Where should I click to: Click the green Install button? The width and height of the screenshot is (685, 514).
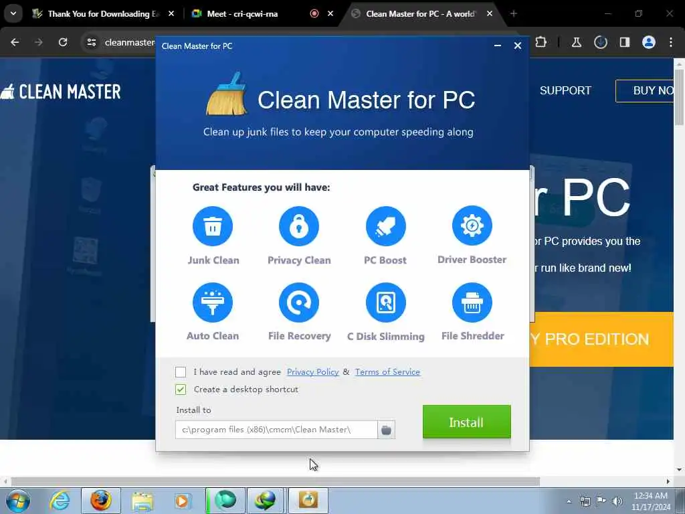(x=466, y=422)
